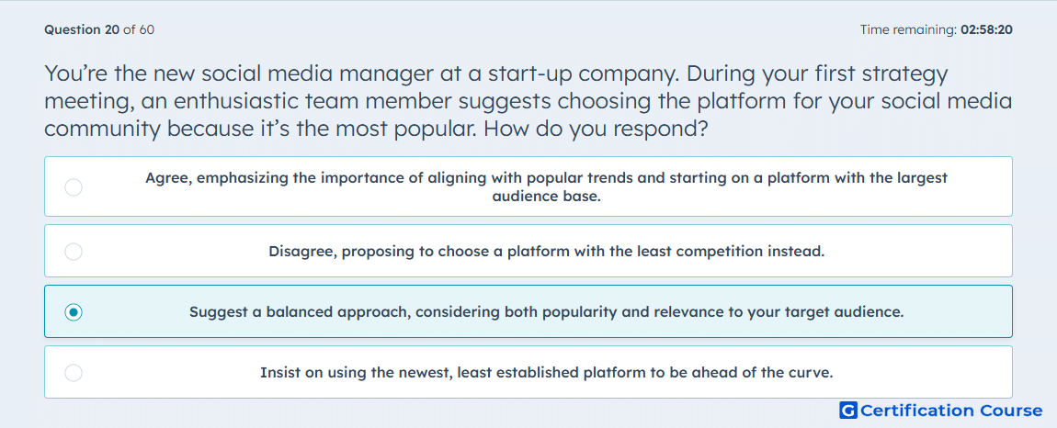This screenshot has width=1057, height=428.
Task: Click the 'Time remaining:' label
Action: coord(908,29)
